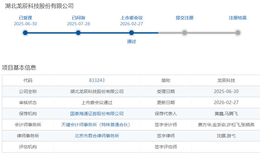The image size is (260, 162).
Task: Click the 上市委会议 stage label
Action: point(132,18)
